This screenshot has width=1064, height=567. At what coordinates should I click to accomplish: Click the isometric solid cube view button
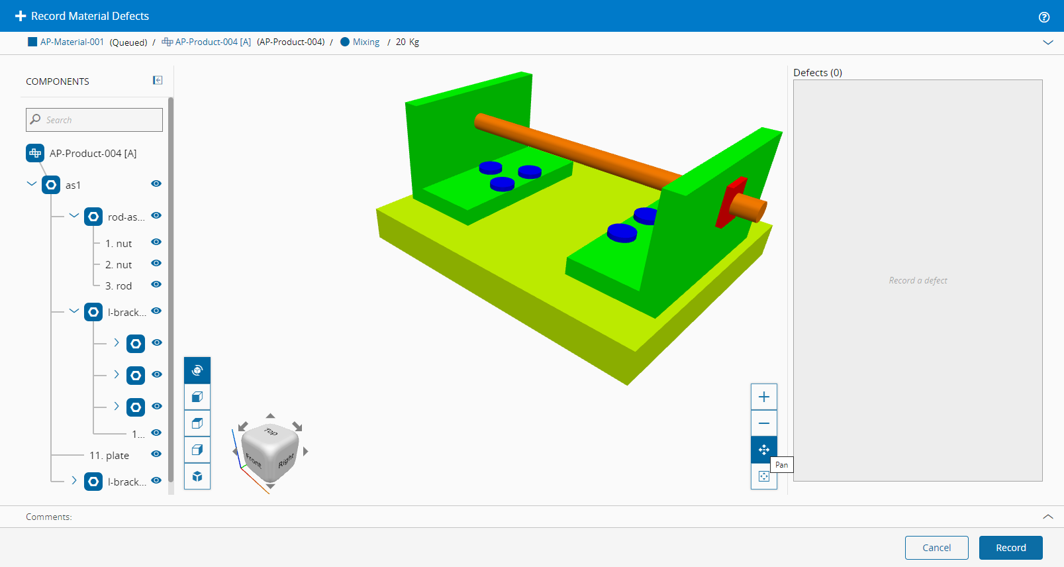coord(197,476)
